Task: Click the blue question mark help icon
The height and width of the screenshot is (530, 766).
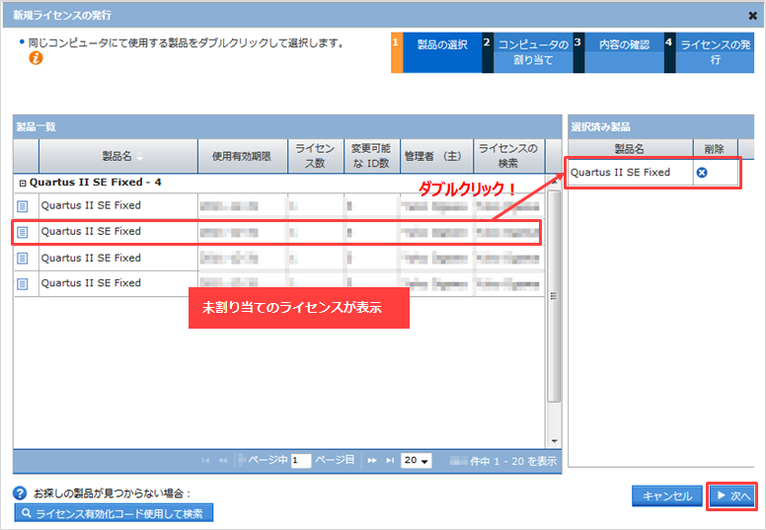Action: (x=20, y=492)
